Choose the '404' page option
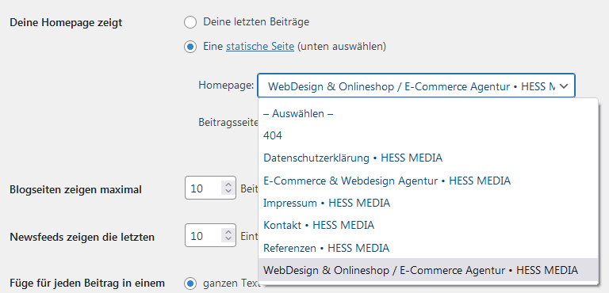609x293 pixels. tap(428, 135)
